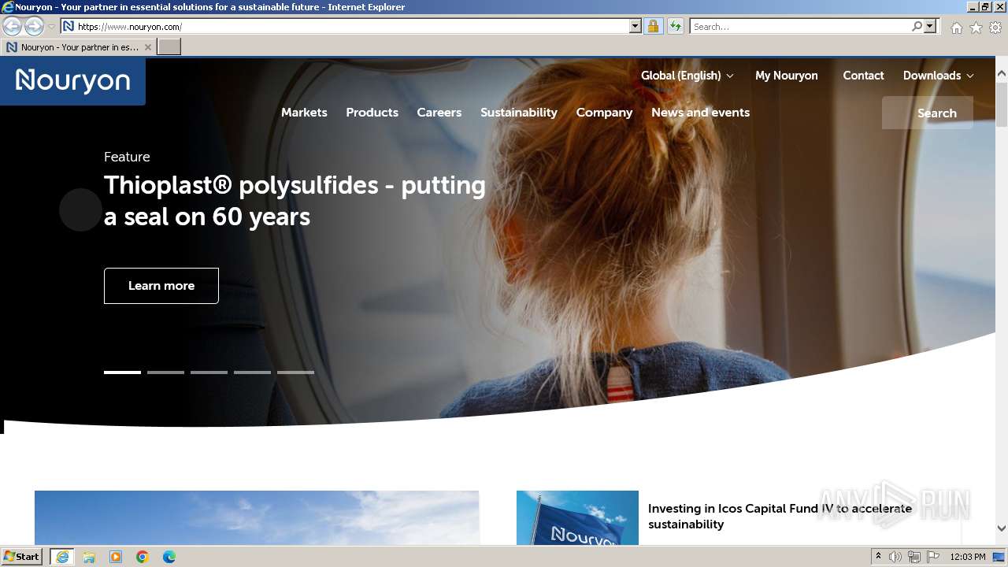
Task: Open the Company menu
Action: (604, 113)
